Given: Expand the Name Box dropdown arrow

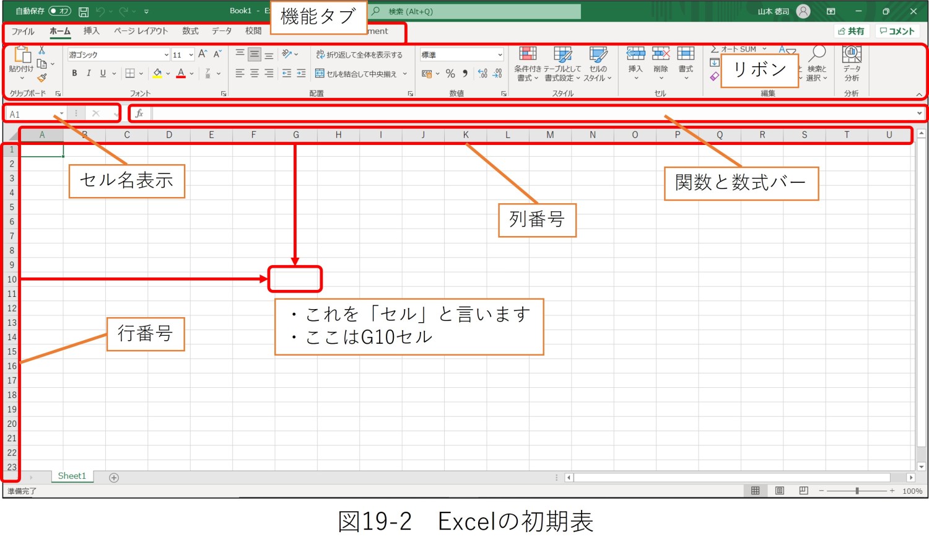Looking at the screenshot, I should [x=61, y=114].
